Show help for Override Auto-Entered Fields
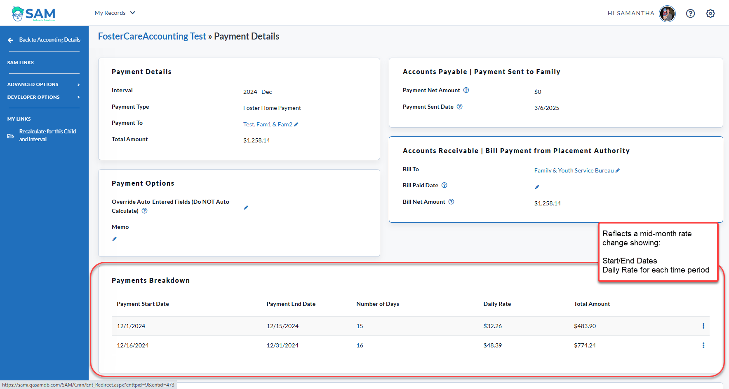The width and height of the screenshot is (729, 389). click(x=145, y=211)
